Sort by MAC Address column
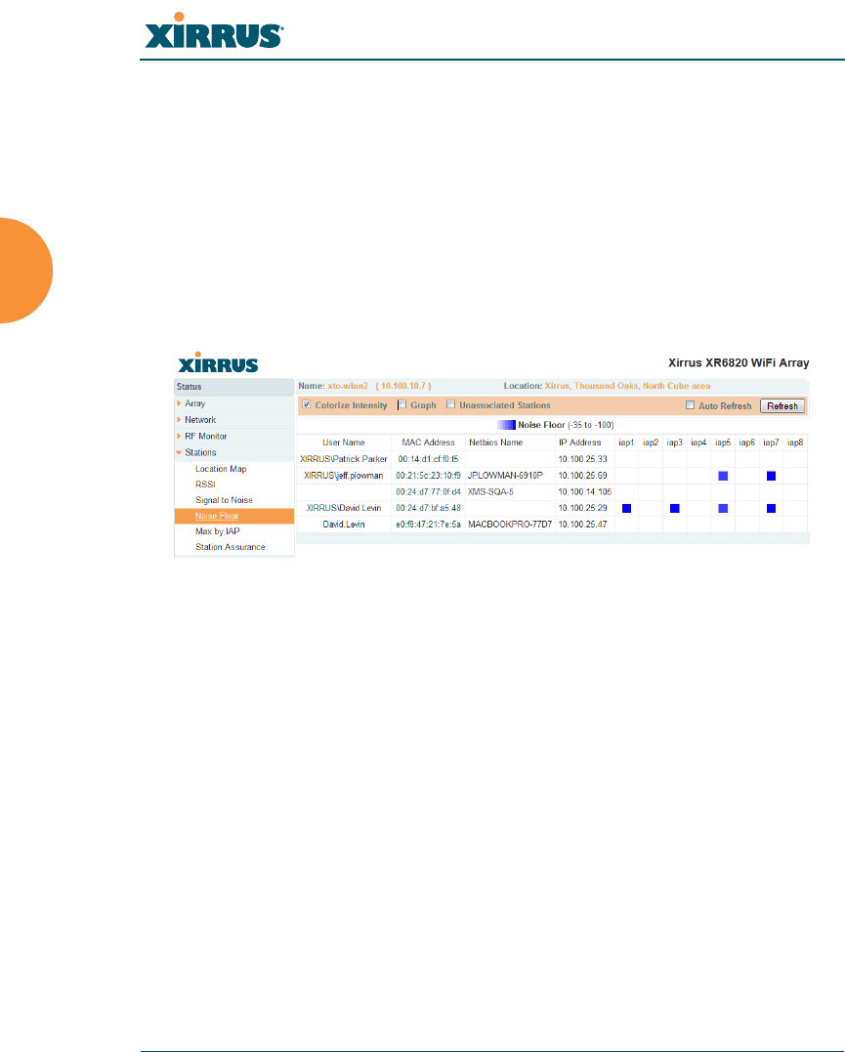The width and height of the screenshot is (845, 1052). click(428, 442)
